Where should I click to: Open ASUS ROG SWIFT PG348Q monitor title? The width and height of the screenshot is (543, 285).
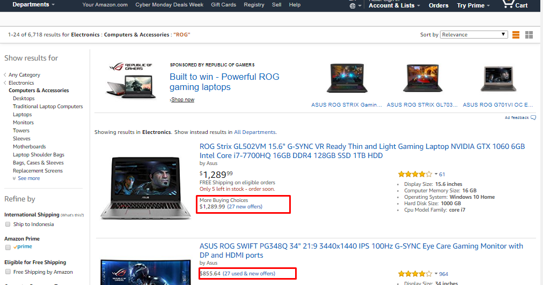click(x=361, y=250)
